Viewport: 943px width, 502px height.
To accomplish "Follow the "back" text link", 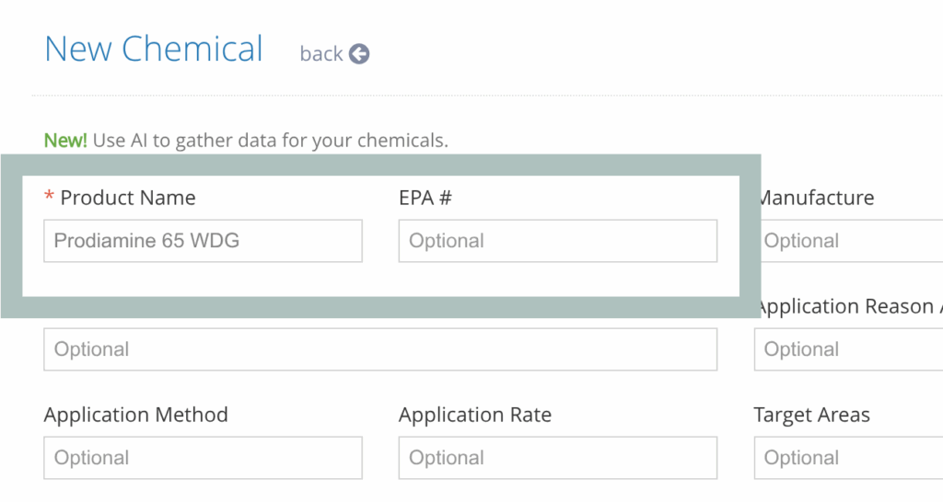I will click(321, 54).
